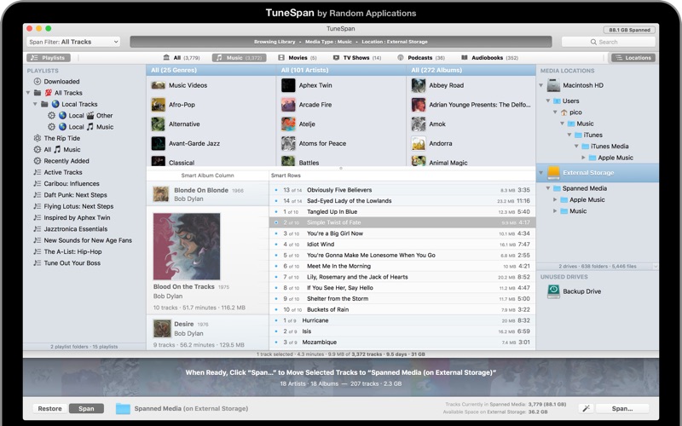Click the Macintosh HD drive icon
The image size is (682, 426).
click(553, 85)
